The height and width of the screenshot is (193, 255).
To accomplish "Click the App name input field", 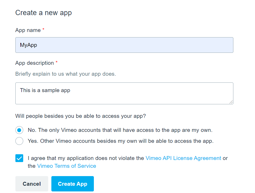I will click(x=124, y=45).
